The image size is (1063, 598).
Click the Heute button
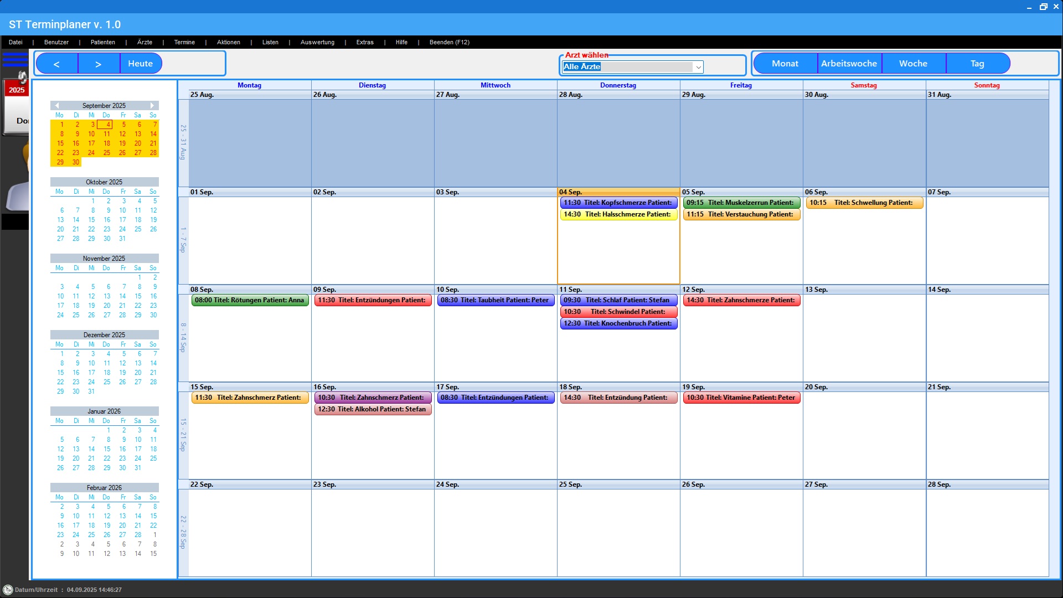[140, 64]
